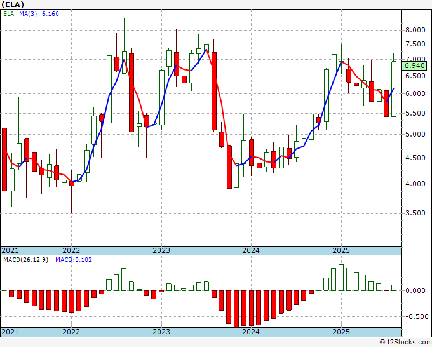Click the 4.500 price axis label
This screenshot has width=432, height=347.
click(x=415, y=158)
